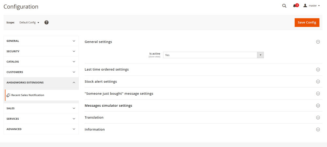327x147 pixels.
Task: Click the Recent Sales Notification link icon
Action: pyautogui.click(x=9, y=95)
